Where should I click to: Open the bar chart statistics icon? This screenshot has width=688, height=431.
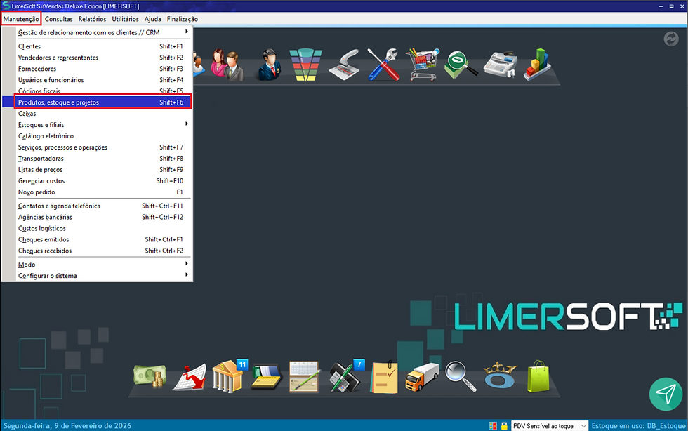[536, 65]
